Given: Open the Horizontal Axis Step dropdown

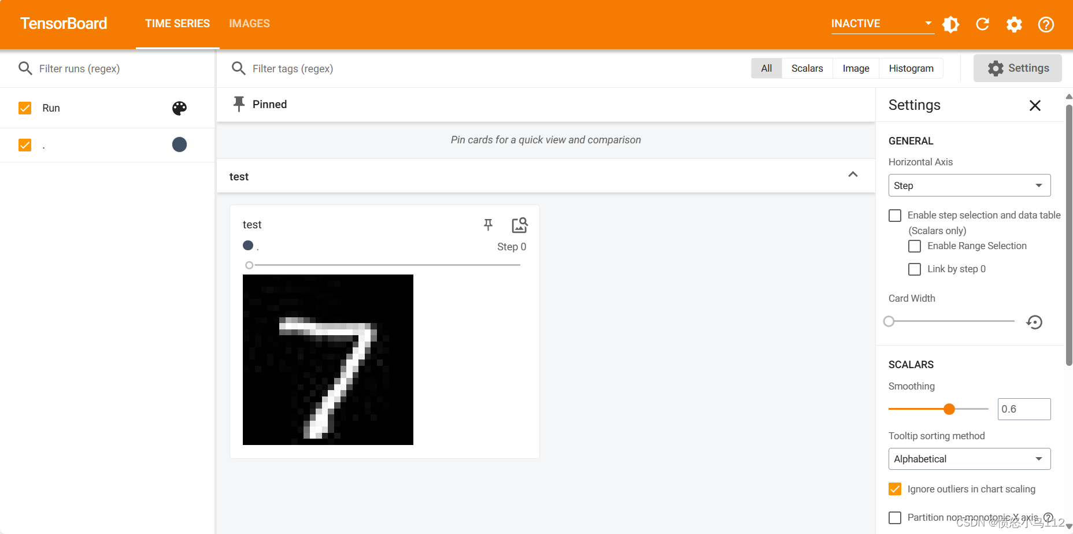Looking at the screenshot, I should [970, 186].
